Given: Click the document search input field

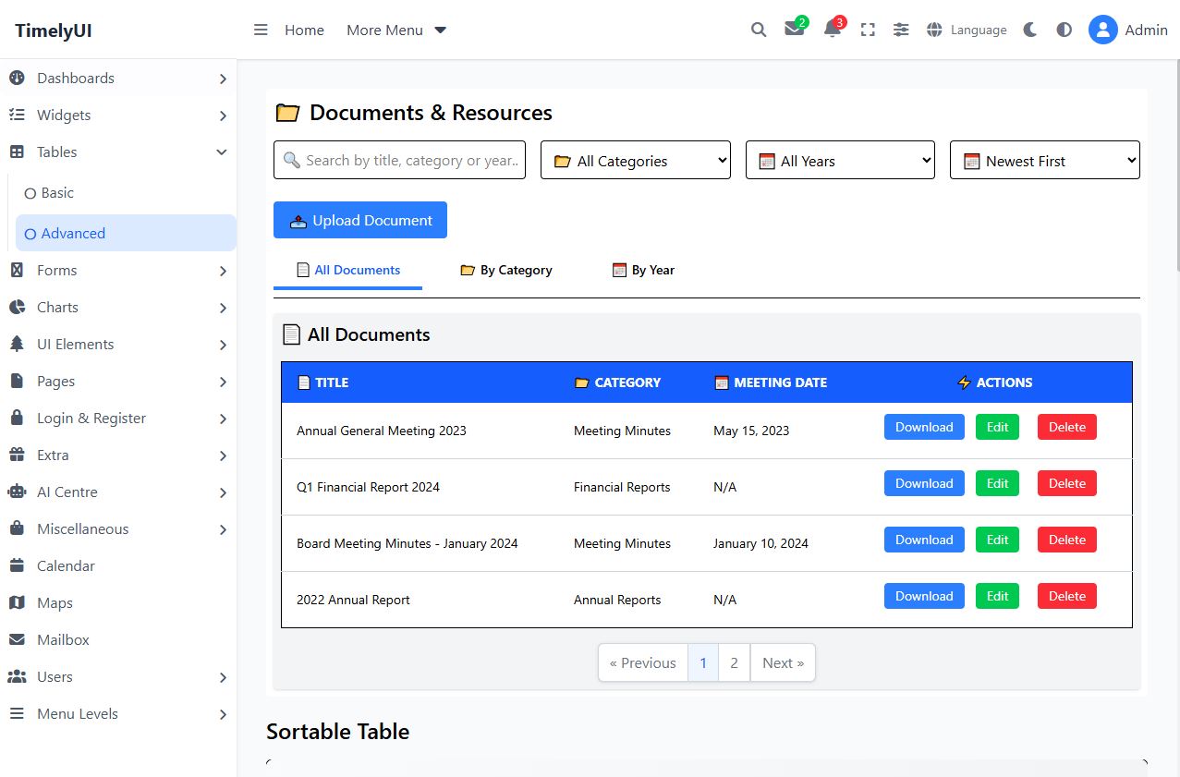Looking at the screenshot, I should click(x=399, y=160).
